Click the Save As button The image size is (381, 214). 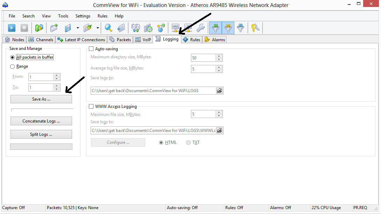pyautogui.click(x=41, y=99)
